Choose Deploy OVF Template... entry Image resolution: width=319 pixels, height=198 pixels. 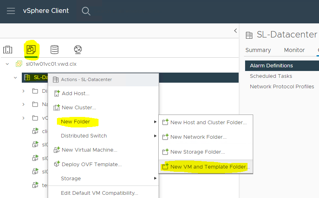(103, 164)
